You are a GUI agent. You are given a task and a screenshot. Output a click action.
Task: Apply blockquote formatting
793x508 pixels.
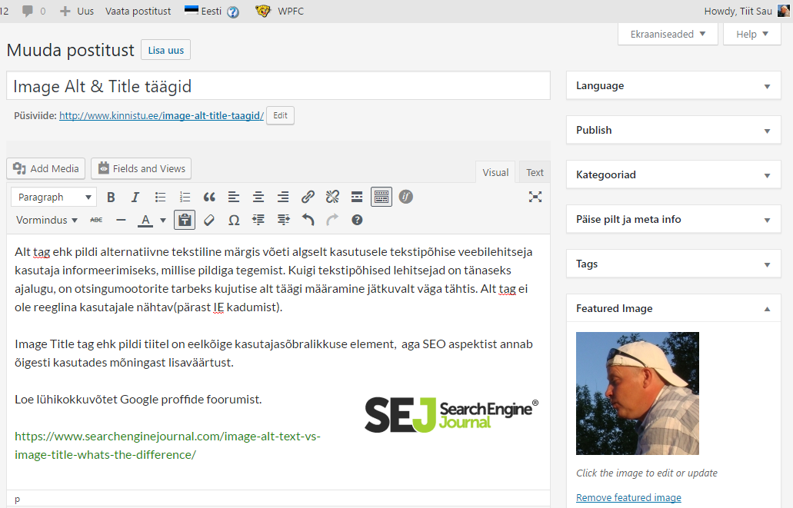[x=209, y=198]
